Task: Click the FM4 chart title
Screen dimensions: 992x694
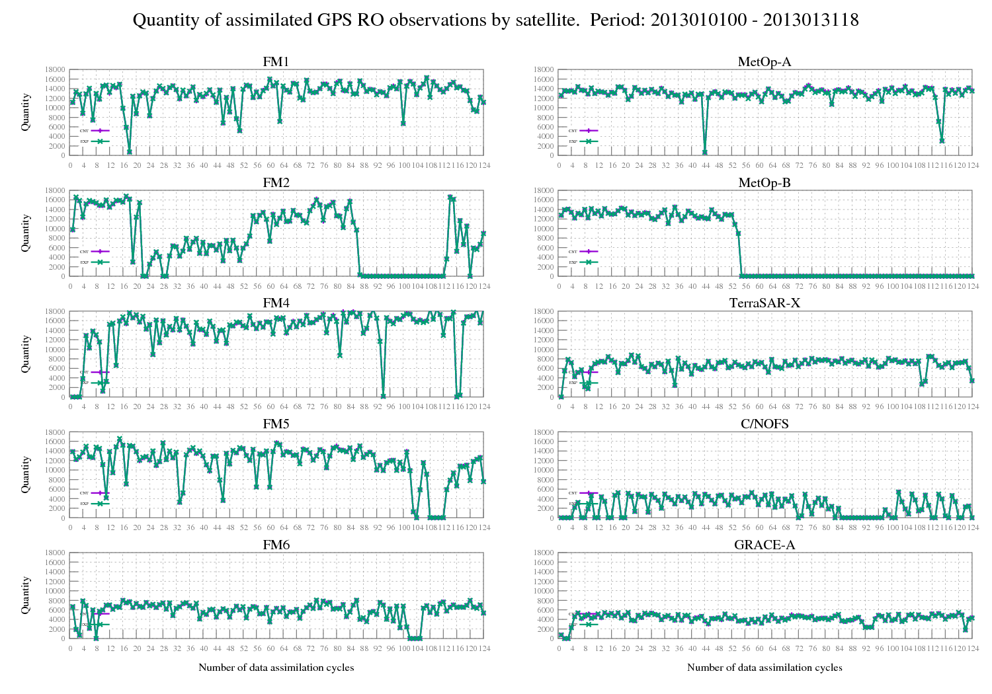Action: (x=276, y=303)
